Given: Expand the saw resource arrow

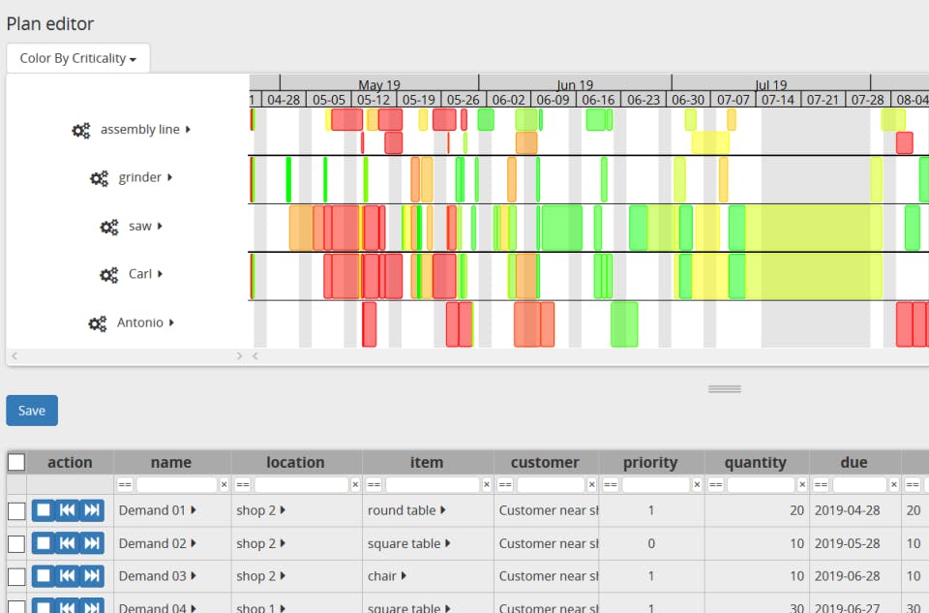Looking at the screenshot, I should [x=160, y=226].
